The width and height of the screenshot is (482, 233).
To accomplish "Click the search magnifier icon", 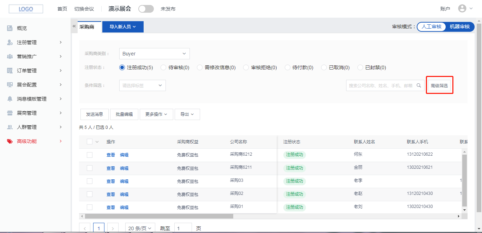I will [419, 85].
